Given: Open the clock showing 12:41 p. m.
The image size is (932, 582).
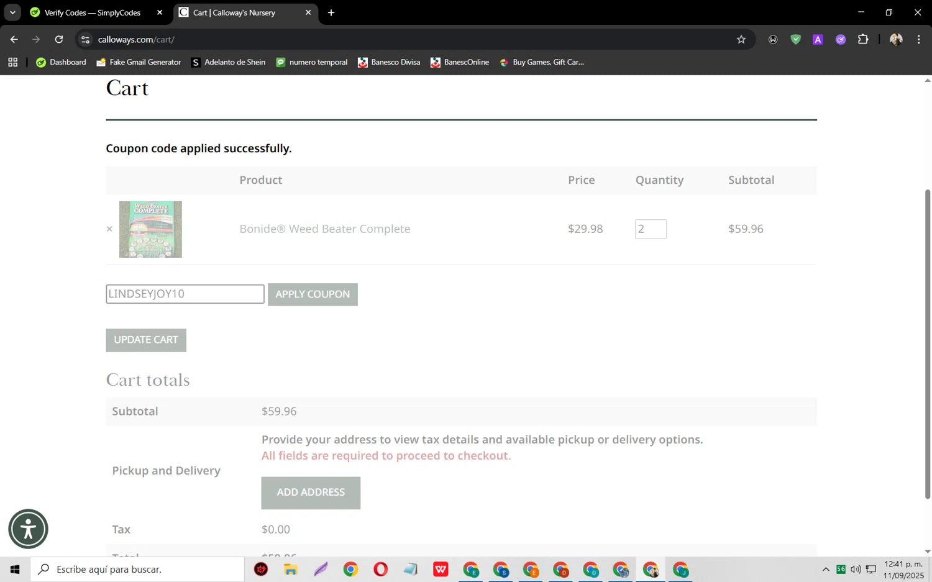Looking at the screenshot, I should [x=904, y=570].
